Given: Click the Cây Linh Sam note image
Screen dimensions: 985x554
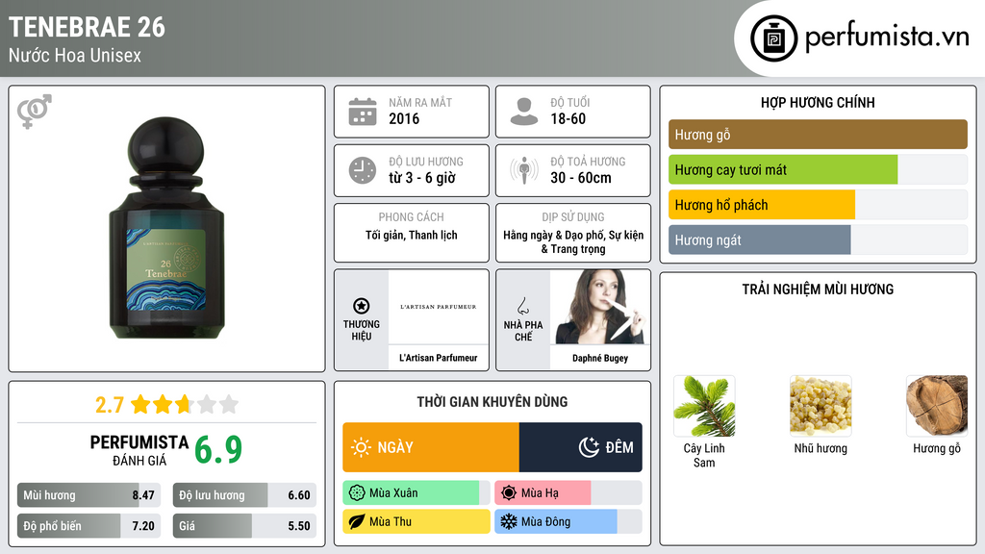Looking at the screenshot, I should pos(704,406).
